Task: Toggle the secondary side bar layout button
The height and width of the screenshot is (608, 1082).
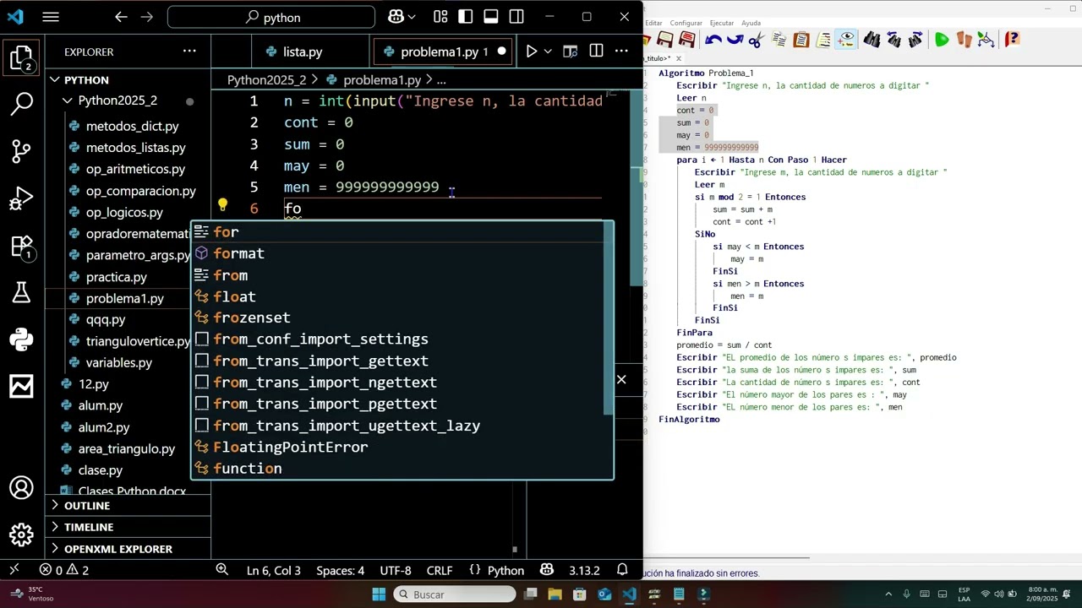Action: coord(516,17)
